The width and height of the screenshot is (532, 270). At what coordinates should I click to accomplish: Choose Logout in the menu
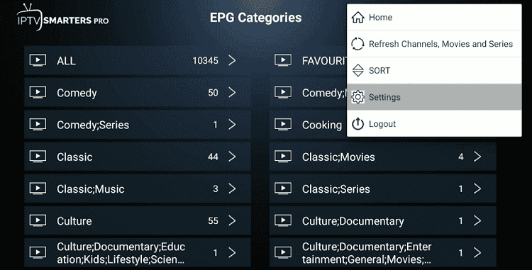click(434, 124)
